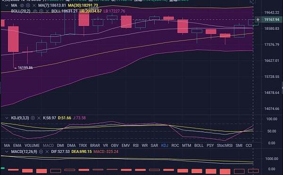Viewport: 283px width, 175px height.
Task: Open KDJ(9,3,3) settings gear
Action: pyautogui.click(x=33, y=118)
